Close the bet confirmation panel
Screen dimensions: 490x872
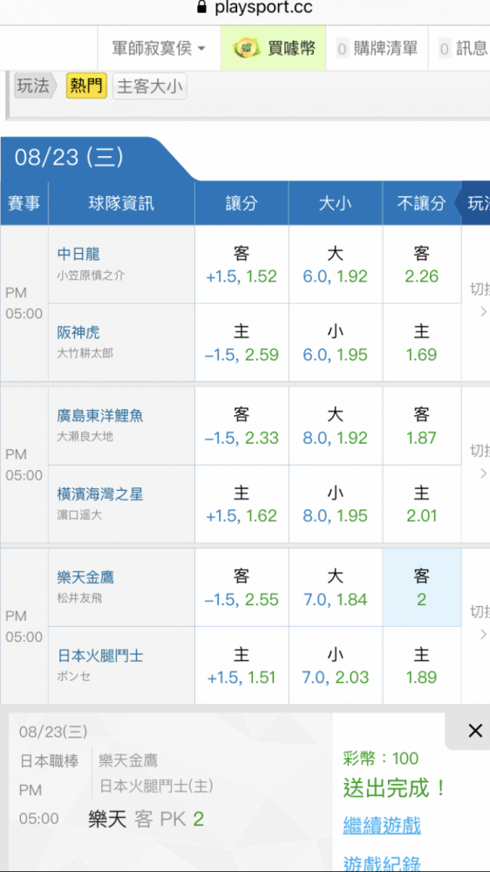point(475,731)
